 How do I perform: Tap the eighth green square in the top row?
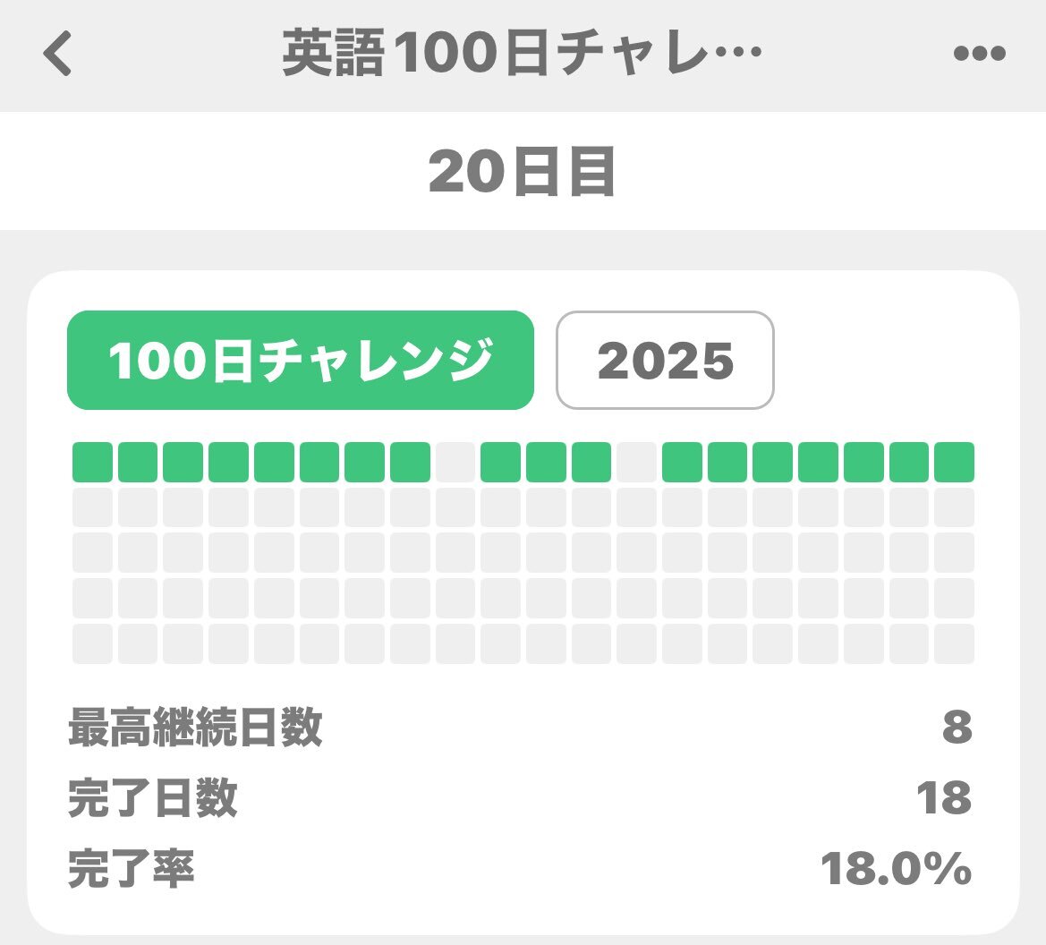pyautogui.click(x=410, y=462)
